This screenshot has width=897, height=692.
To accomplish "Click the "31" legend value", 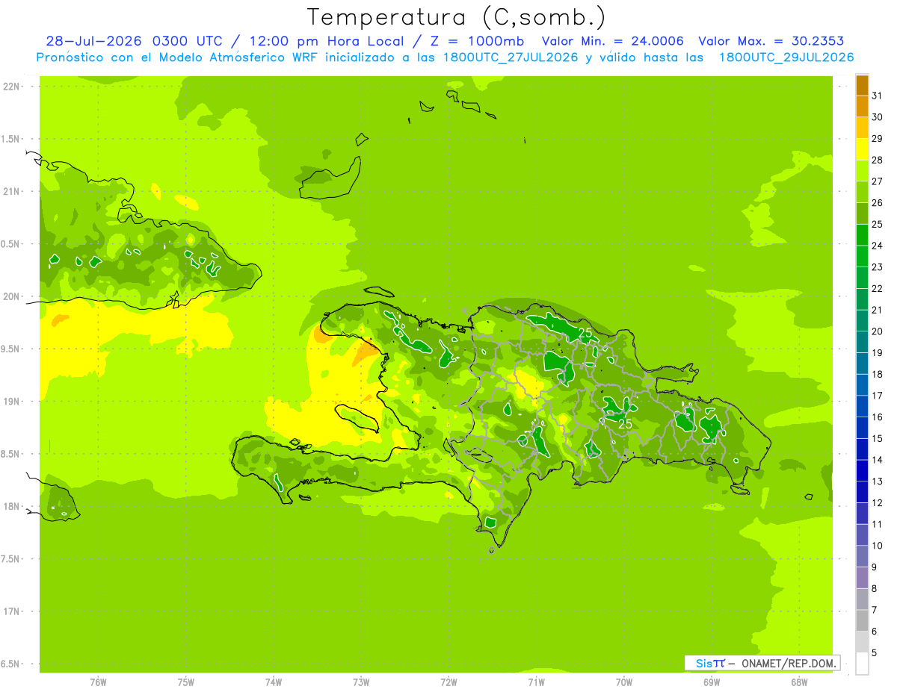I will click(x=877, y=96).
